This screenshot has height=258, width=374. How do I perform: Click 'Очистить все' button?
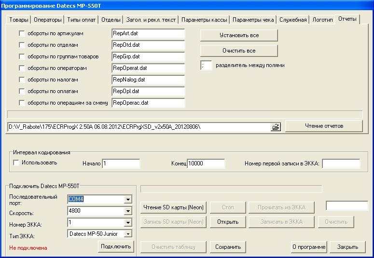pos(239,51)
